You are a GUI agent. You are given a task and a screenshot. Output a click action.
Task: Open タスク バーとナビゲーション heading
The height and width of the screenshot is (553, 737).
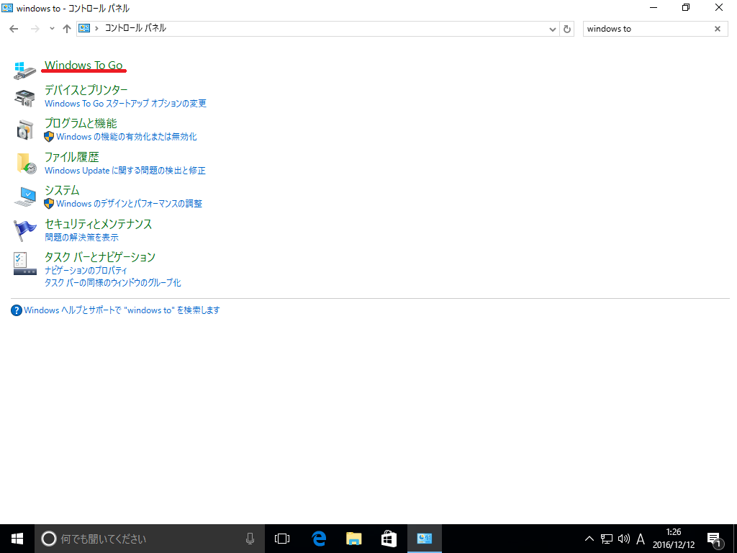(99, 257)
